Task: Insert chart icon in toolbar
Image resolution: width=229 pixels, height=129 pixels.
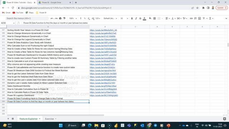Action: 200,18
